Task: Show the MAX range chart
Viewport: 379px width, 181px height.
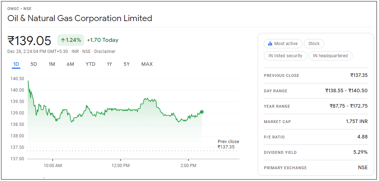Action: coord(147,64)
